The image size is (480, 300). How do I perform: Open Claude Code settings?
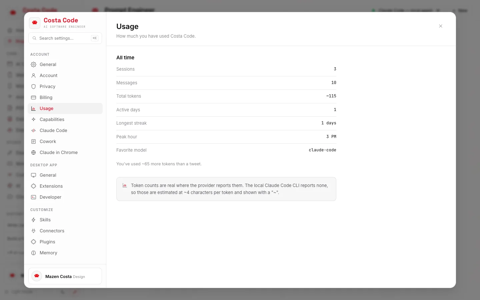65,130
